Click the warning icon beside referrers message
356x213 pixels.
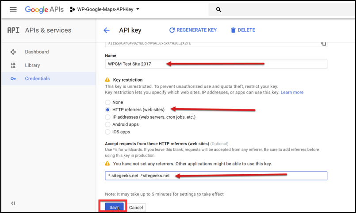(107, 164)
